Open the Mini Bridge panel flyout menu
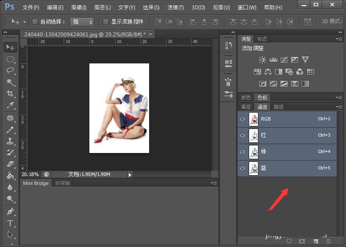 coord(214,183)
